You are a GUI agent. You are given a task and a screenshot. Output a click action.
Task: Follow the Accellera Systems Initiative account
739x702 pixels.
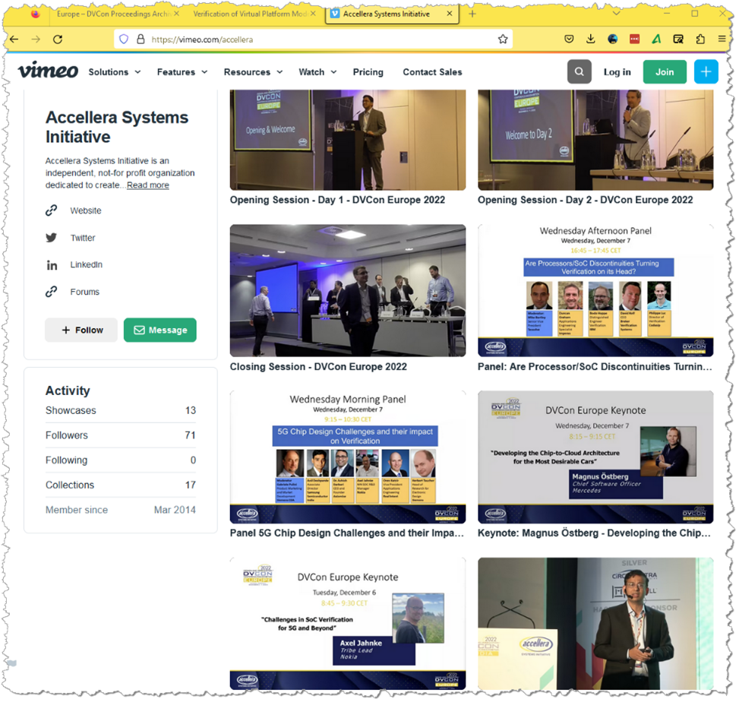click(x=81, y=330)
